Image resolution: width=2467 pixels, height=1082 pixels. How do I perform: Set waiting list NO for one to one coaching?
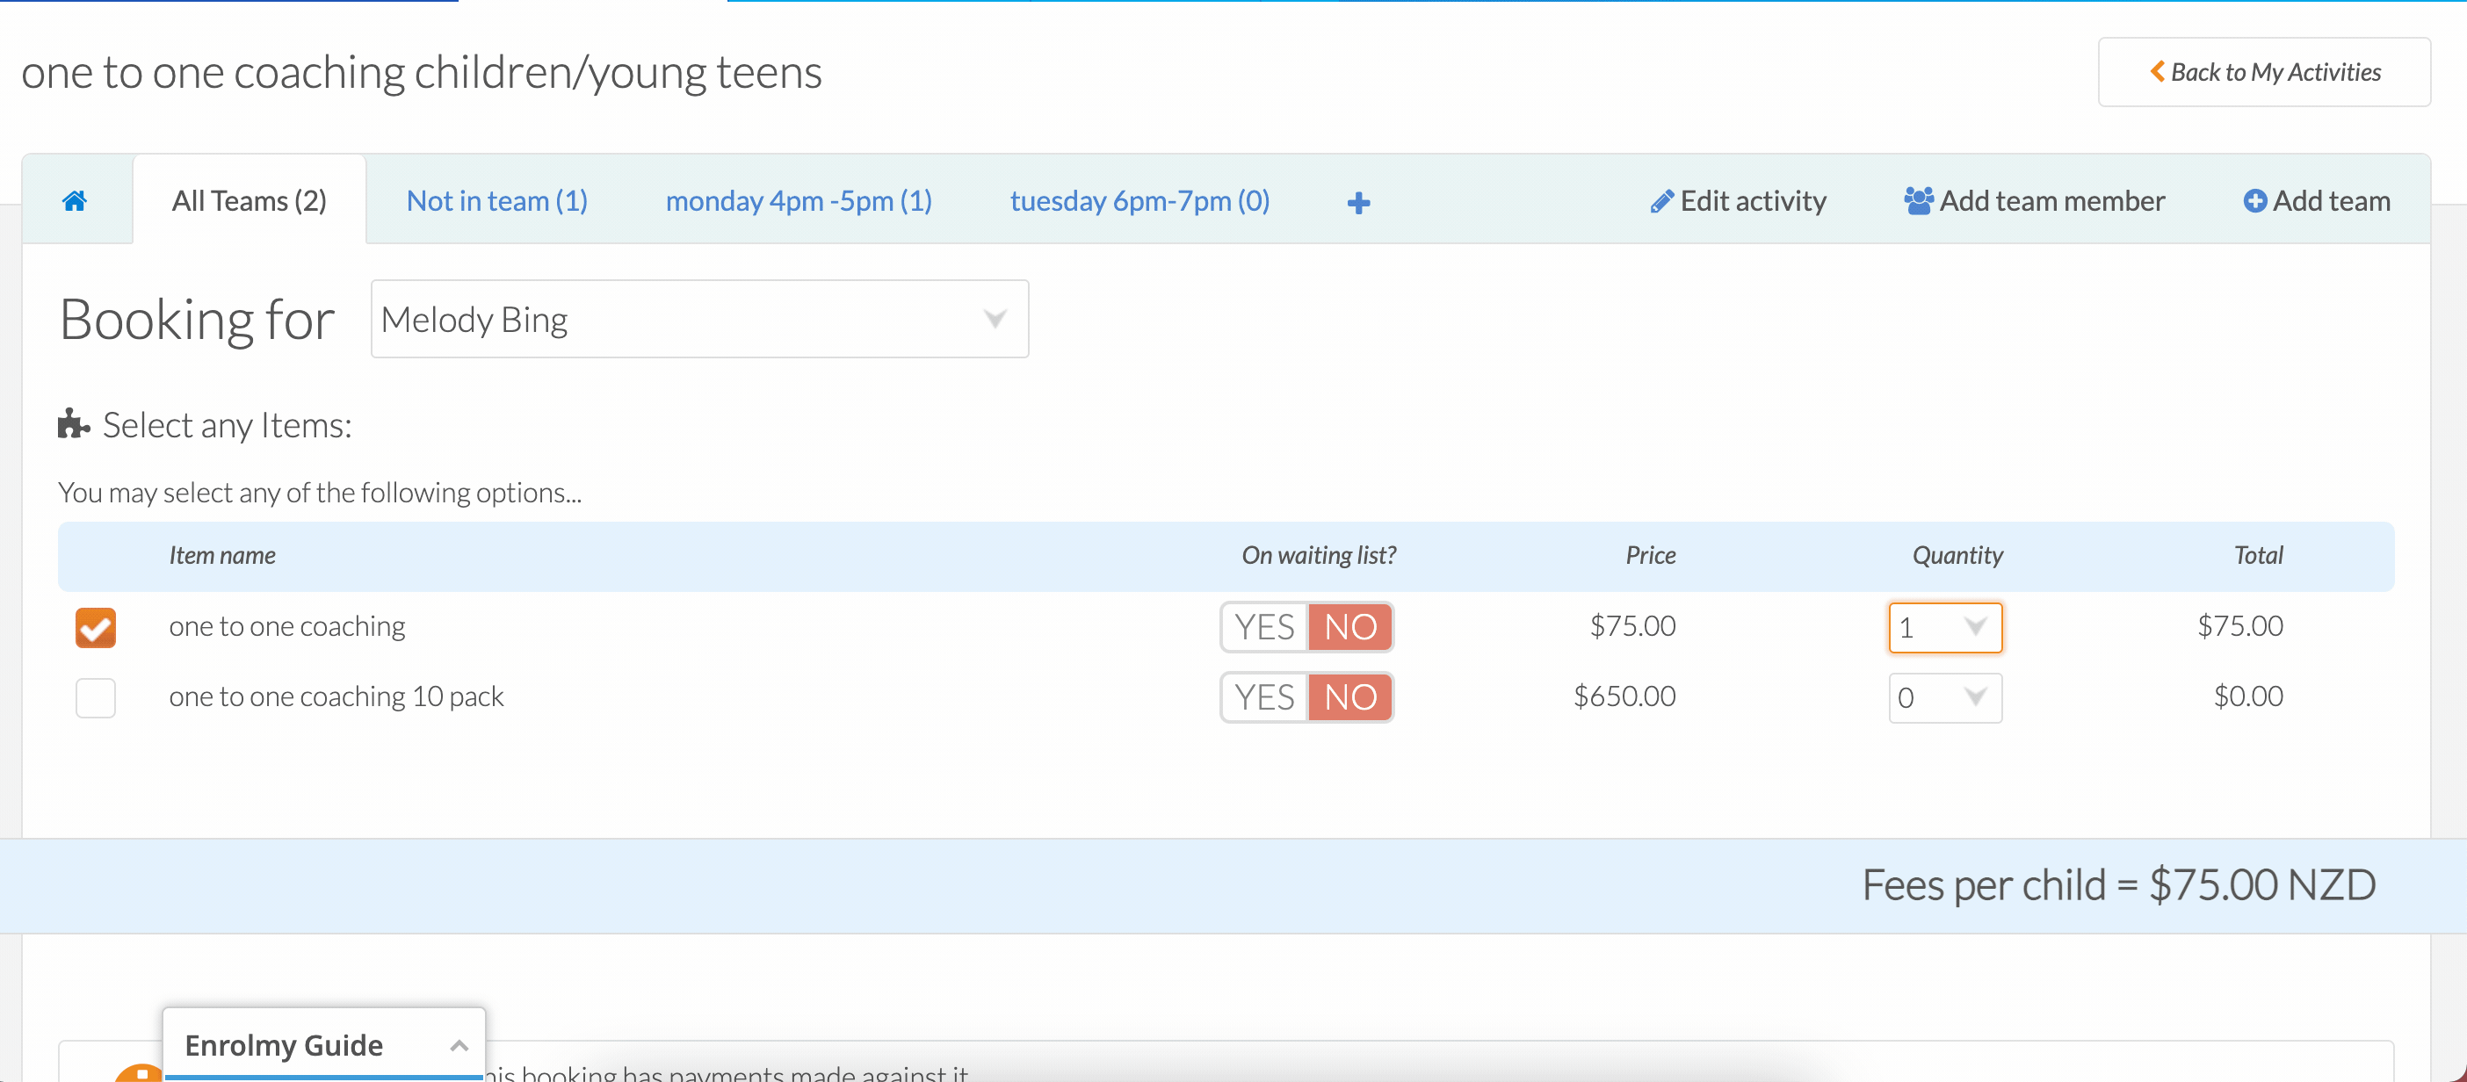click(1350, 627)
